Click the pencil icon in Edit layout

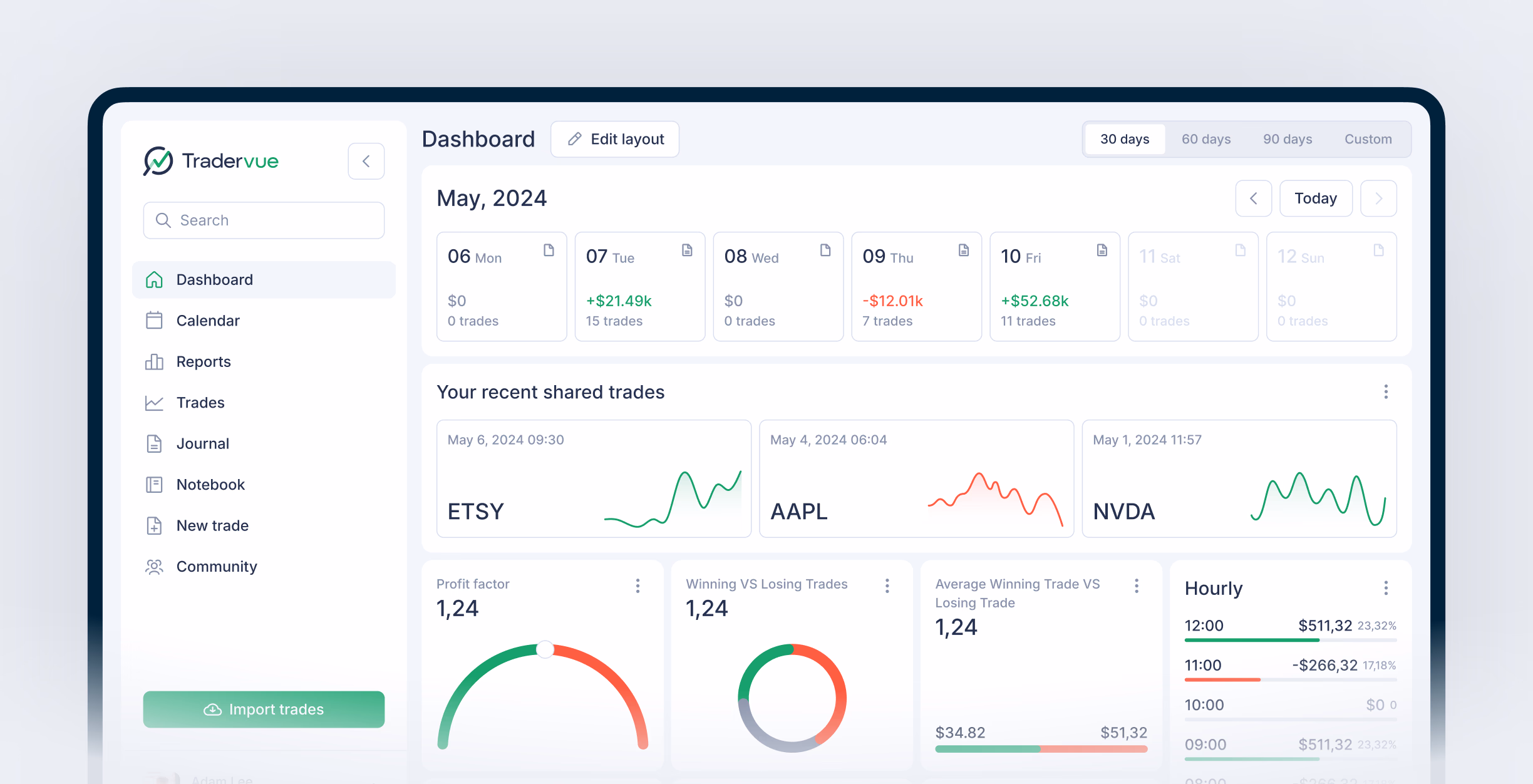575,139
